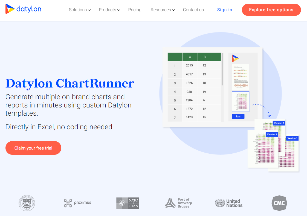This screenshot has height=216, width=307.
Task: Click the NATO OTAN logo
Action: tap(128, 203)
